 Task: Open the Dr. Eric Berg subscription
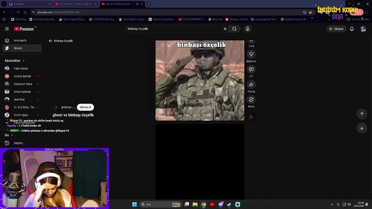coord(22,107)
